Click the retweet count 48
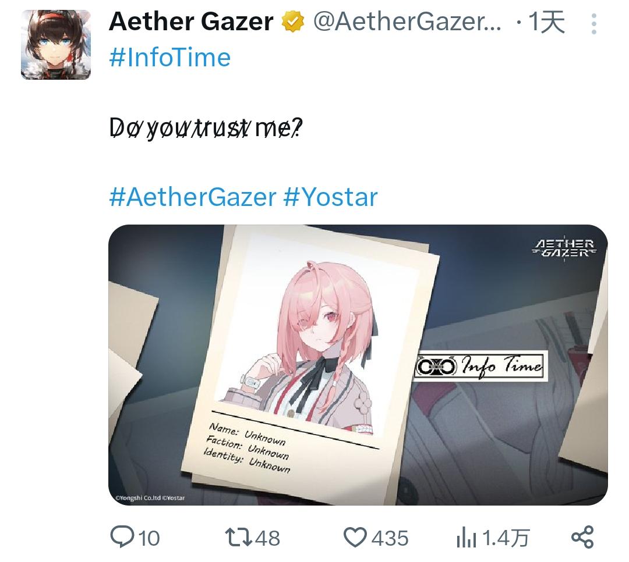 click(x=267, y=538)
